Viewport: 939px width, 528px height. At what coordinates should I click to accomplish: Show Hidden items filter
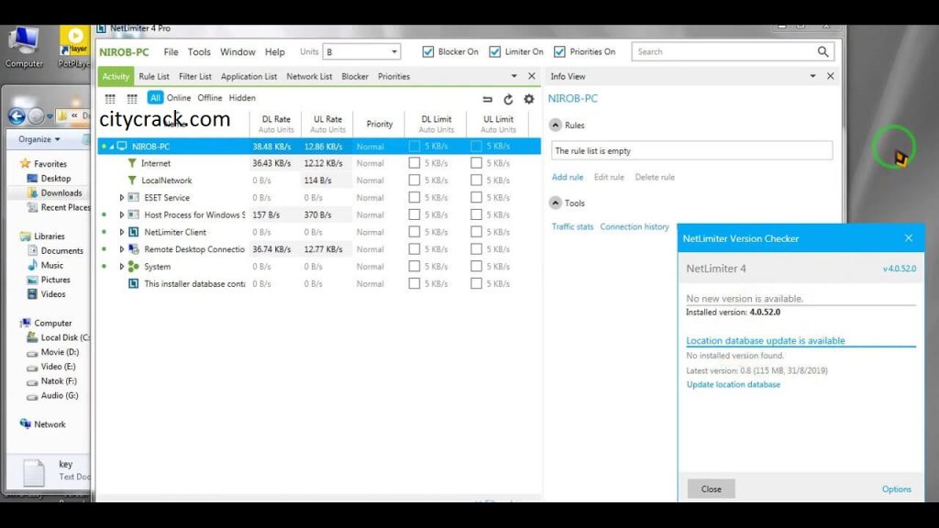tap(242, 97)
